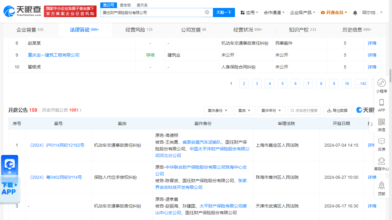
Task: Click the 顶部 back-to-top icon
Action: [x=381, y=185]
